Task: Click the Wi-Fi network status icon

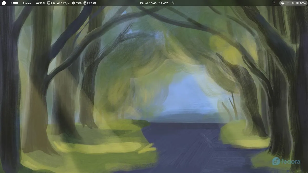Action: point(288,3)
